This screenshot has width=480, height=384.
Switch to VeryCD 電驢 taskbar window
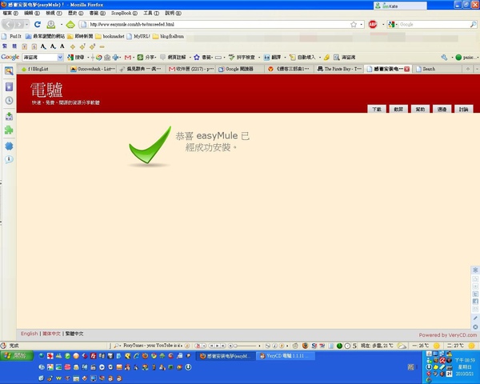pos(286,356)
